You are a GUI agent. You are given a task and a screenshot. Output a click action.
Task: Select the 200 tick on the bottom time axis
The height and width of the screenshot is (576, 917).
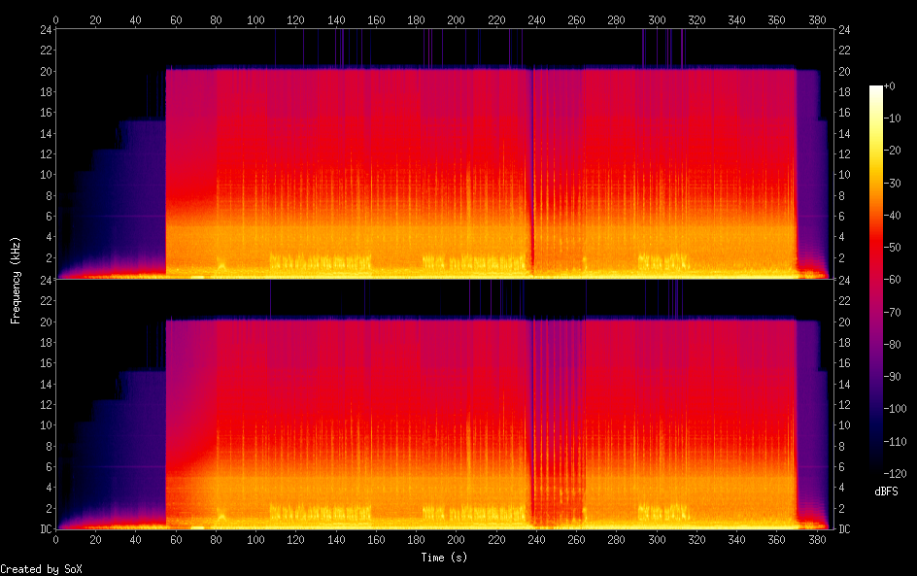pos(457,539)
